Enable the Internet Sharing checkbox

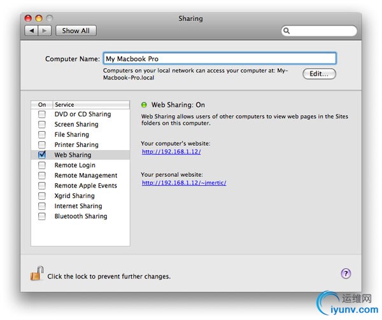click(x=42, y=206)
